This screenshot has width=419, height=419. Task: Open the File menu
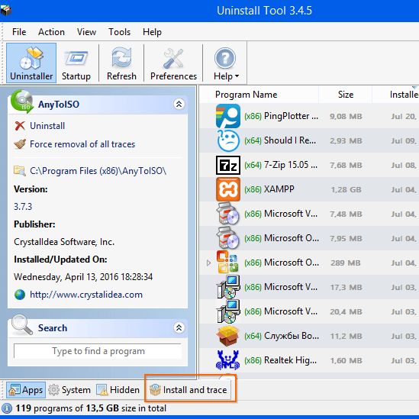pyautogui.click(x=19, y=32)
